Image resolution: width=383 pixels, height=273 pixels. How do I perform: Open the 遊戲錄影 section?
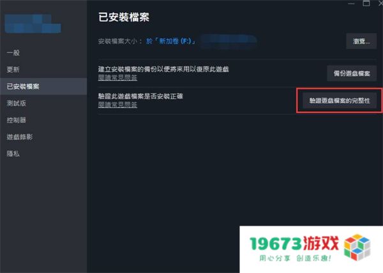pyautogui.click(x=20, y=137)
